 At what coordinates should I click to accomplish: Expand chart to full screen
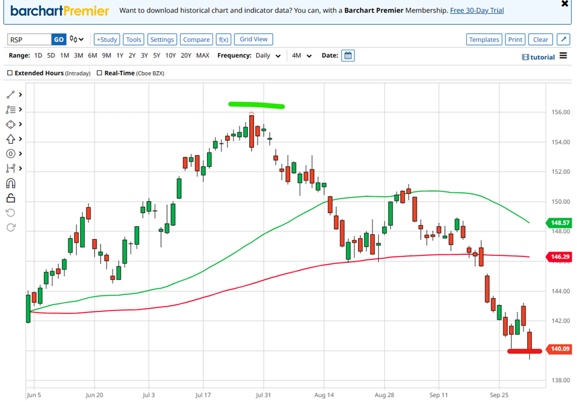(563, 39)
